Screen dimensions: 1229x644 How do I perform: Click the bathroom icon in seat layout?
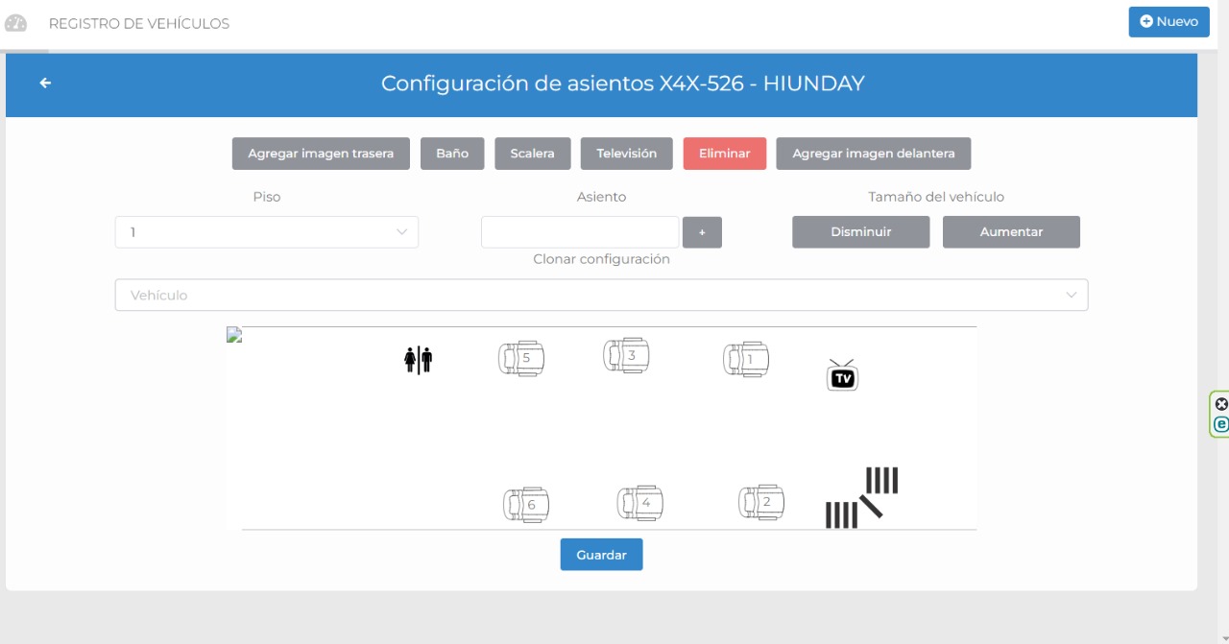[418, 360]
